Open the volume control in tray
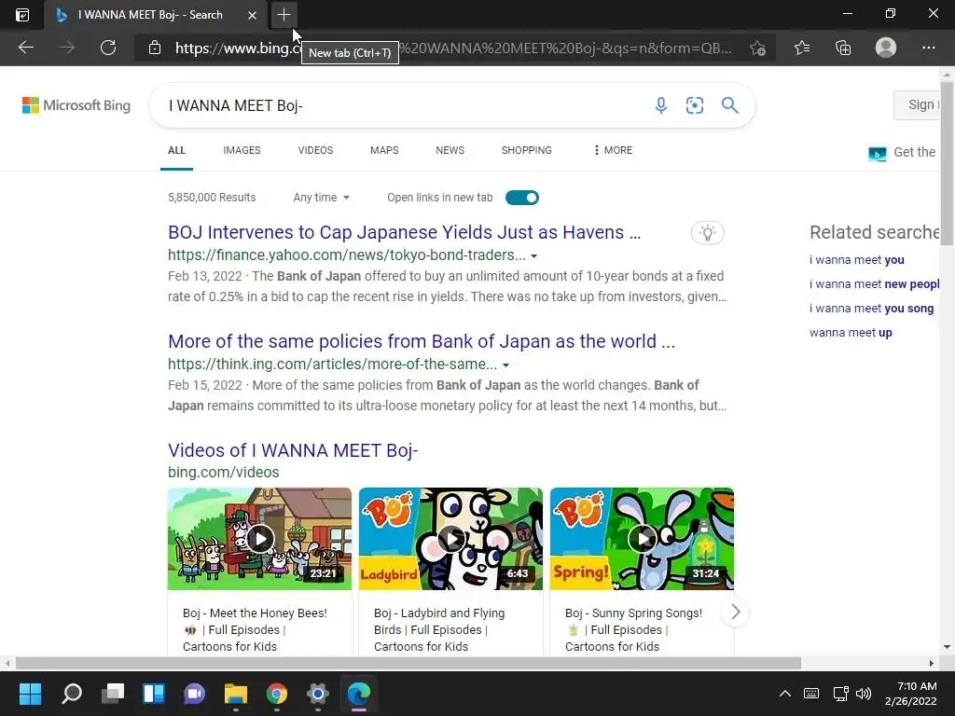This screenshot has height=716, width=955. 863,694
